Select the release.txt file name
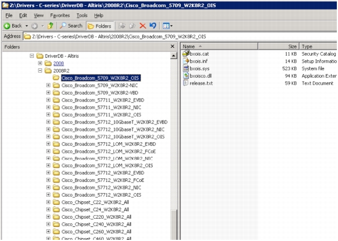The width and height of the screenshot is (338, 241). (x=201, y=83)
